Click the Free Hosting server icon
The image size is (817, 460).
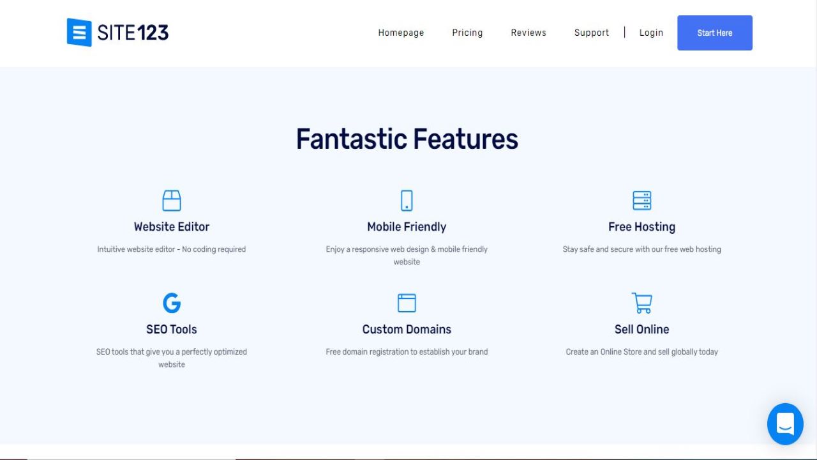pos(641,200)
